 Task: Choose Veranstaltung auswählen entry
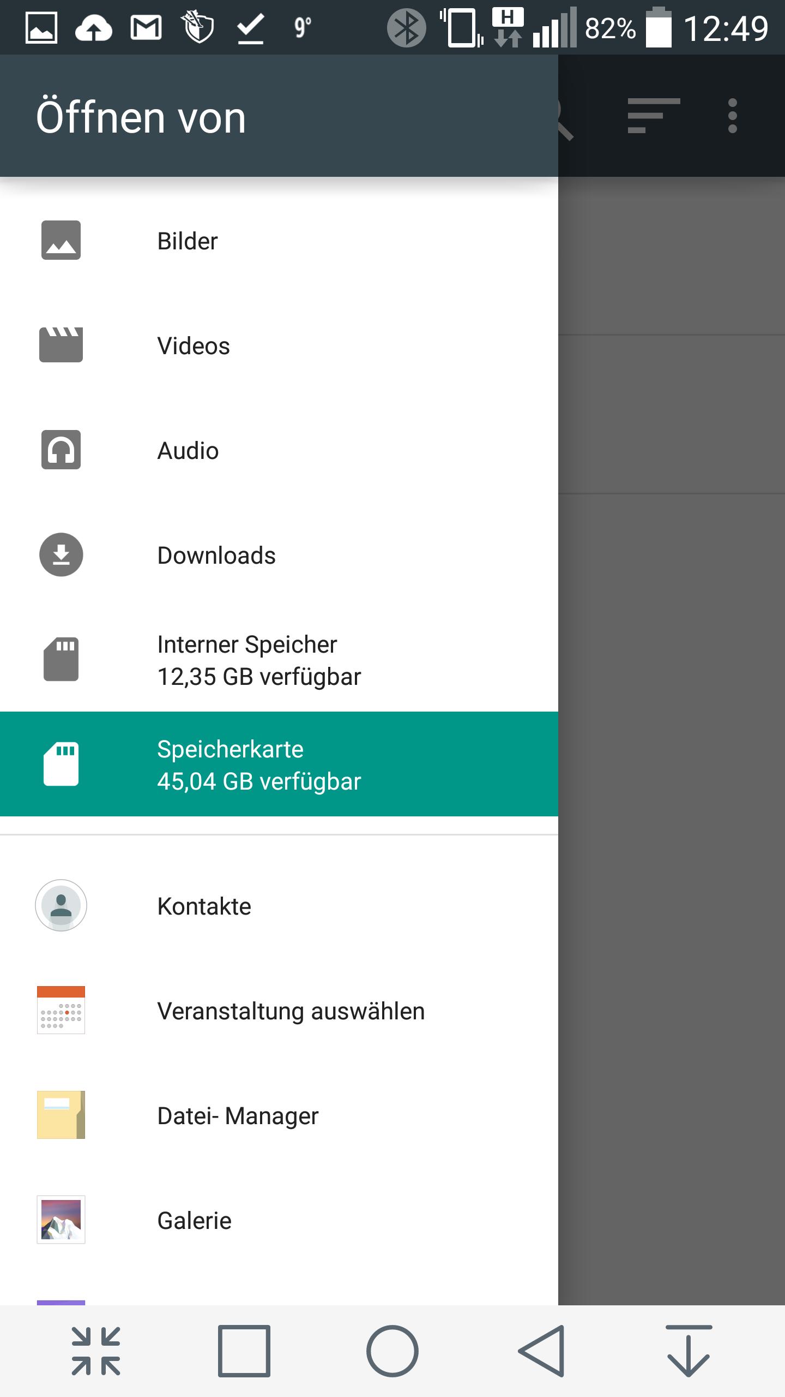279,1011
